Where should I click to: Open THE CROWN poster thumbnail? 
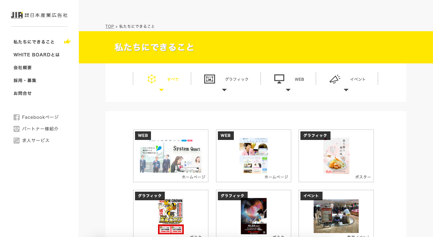click(171, 216)
